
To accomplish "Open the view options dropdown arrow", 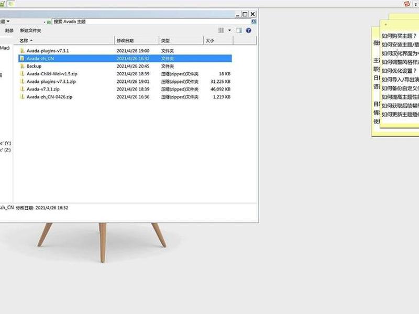I will [229, 30].
